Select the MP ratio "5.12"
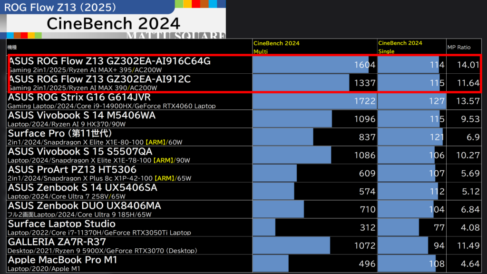The width and height of the screenshot is (487, 274). point(470,191)
